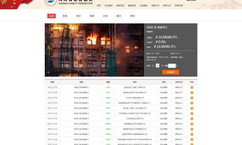Open platform icon in 中京土地房地产 row
Screen dimensions: 242x145
[192, 114]
